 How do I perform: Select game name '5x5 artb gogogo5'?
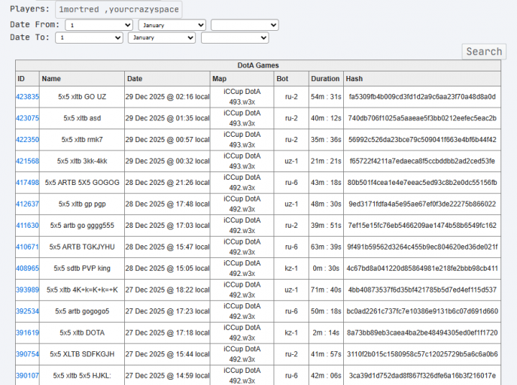click(82, 311)
